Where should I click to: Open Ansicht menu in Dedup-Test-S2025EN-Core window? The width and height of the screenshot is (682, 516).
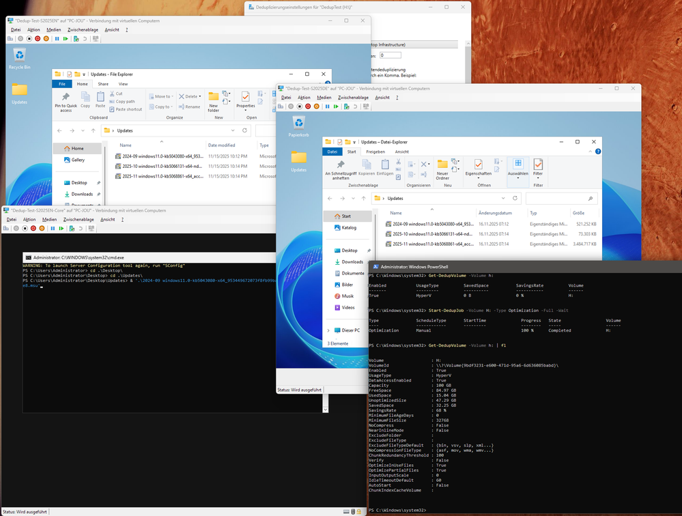[107, 220]
